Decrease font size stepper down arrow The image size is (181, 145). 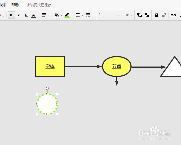pyautogui.click(x=4, y=16)
